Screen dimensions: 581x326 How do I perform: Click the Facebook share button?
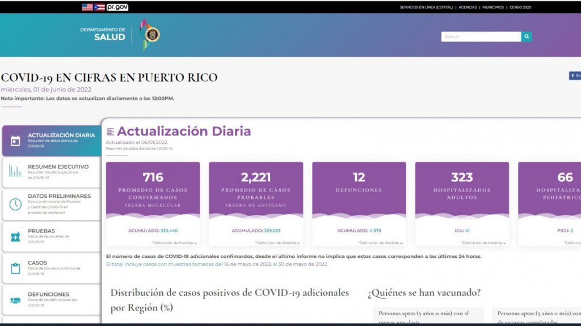[575, 75]
